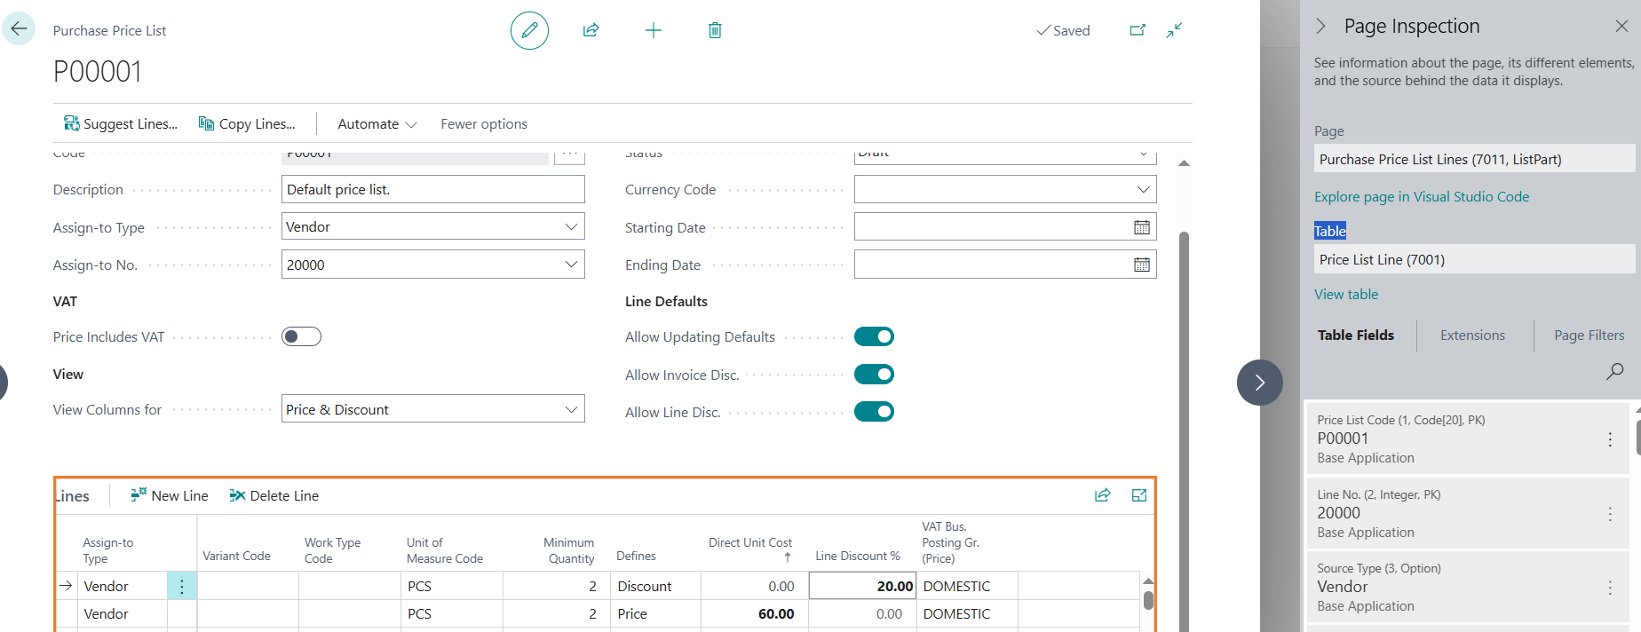
Task: Select the Table Fields tab
Action: click(x=1355, y=336)
